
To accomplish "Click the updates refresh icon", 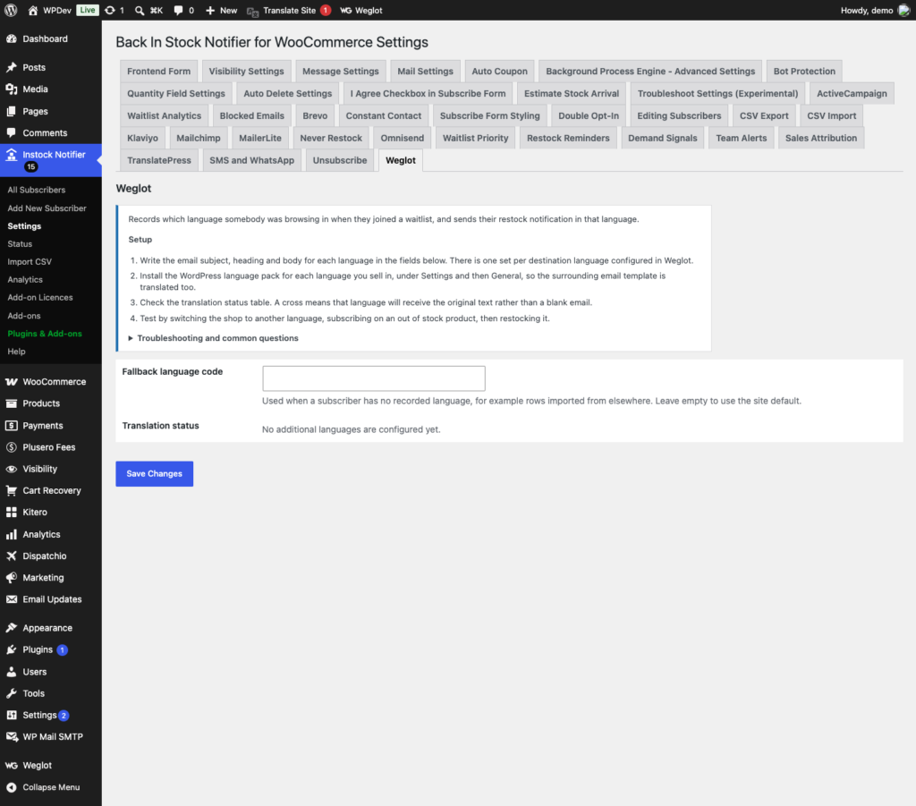I will (110, 11).
